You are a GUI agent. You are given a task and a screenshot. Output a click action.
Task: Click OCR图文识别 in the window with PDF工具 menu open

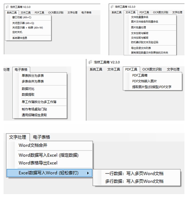[152, 69]
